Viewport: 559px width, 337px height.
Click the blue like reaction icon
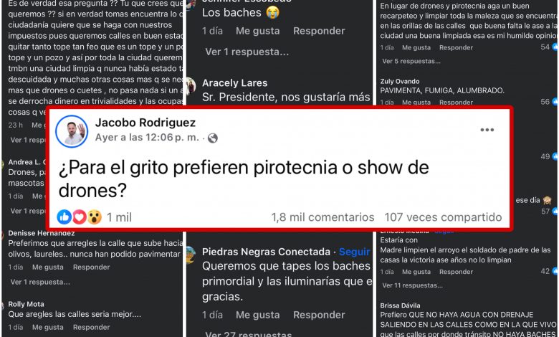(x=64, y=217)
